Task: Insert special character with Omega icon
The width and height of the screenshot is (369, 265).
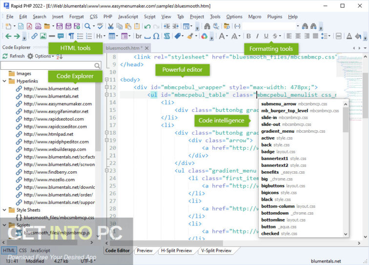Action: click(x=156, y=36)
